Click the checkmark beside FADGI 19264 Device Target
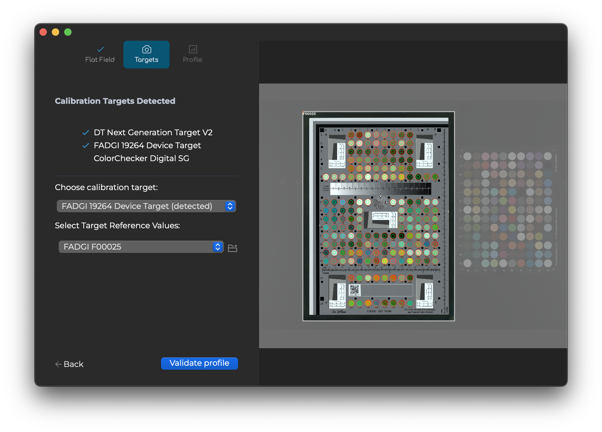Image resolution: width=602 pixels, height=432 pixels. click(85, 145)
